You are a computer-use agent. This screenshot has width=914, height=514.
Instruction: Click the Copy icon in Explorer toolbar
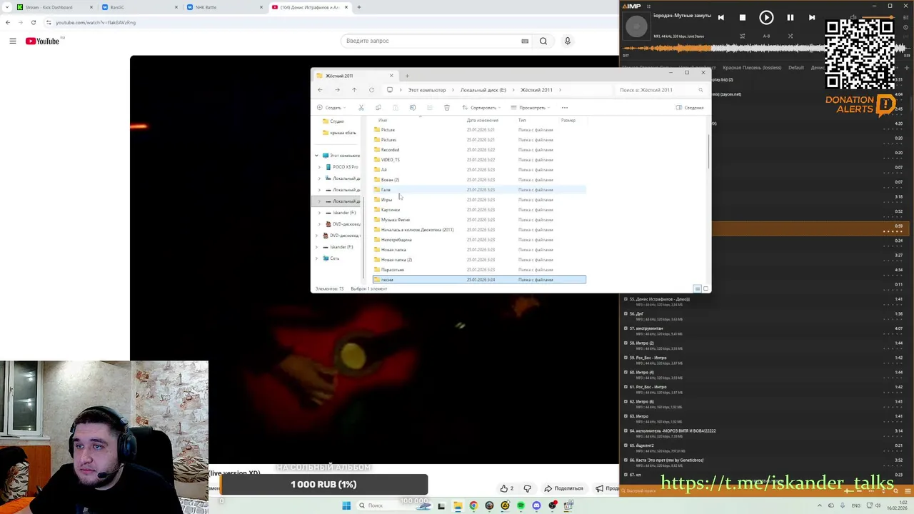tap(378, 108)
